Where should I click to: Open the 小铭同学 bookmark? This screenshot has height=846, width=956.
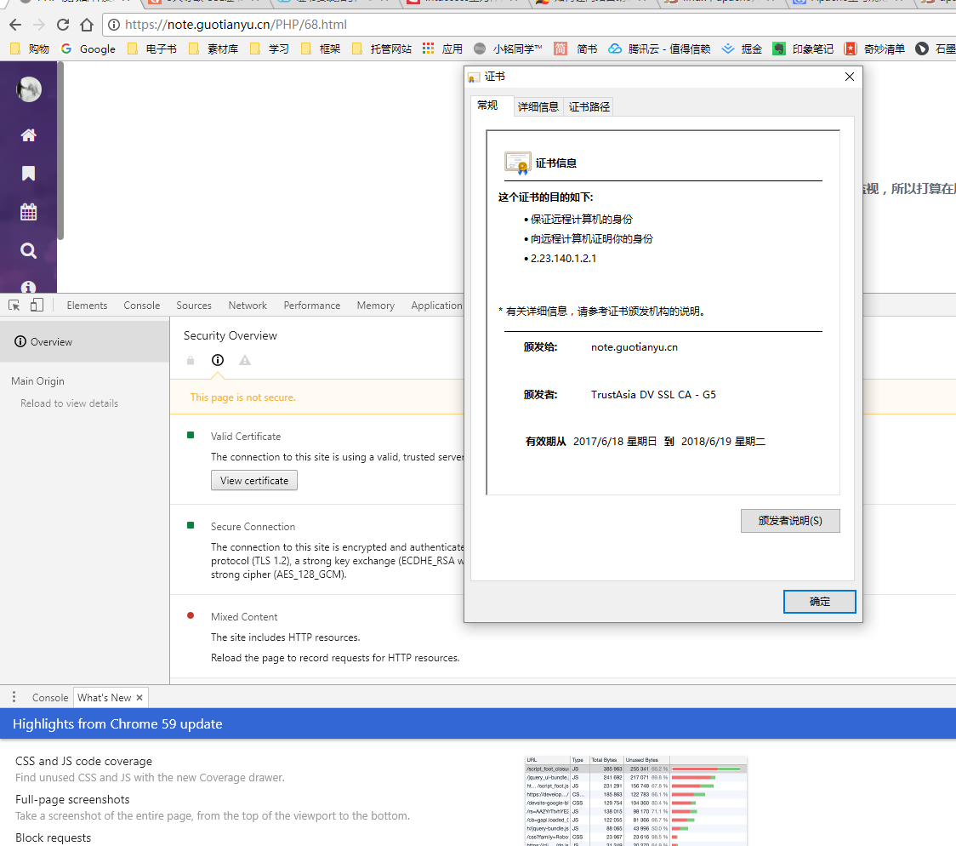pyautogui.click(x=508, y=49)
